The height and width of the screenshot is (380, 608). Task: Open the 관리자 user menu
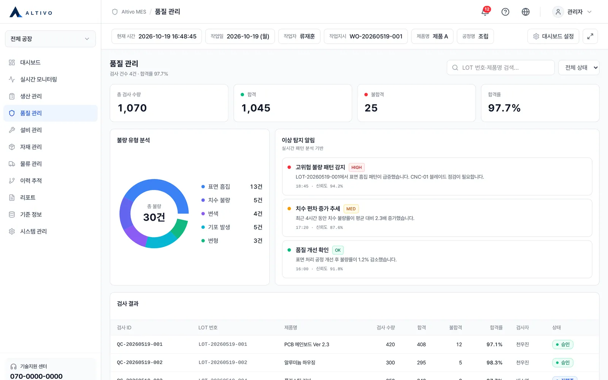tap(572, 12)
